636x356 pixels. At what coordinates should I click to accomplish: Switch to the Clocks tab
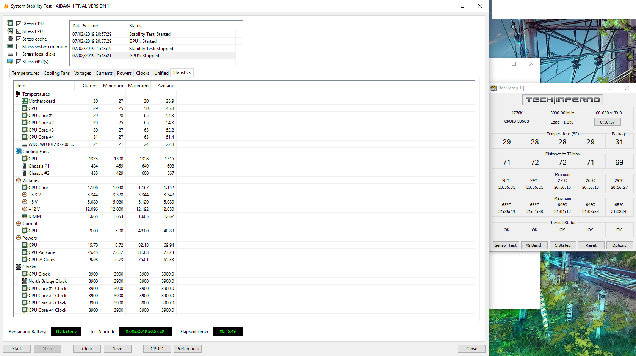pos(143,73)
